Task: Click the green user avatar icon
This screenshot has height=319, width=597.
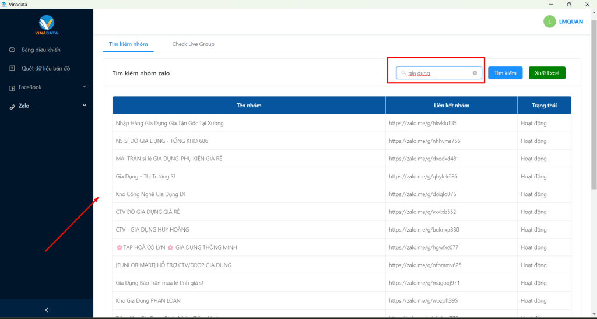Action: click(549, 22)
